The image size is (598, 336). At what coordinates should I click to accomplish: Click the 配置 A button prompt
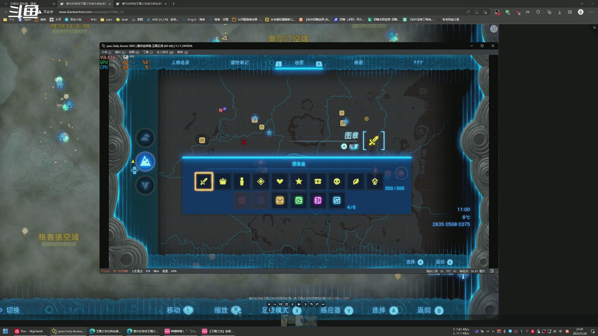click(350, 147)
